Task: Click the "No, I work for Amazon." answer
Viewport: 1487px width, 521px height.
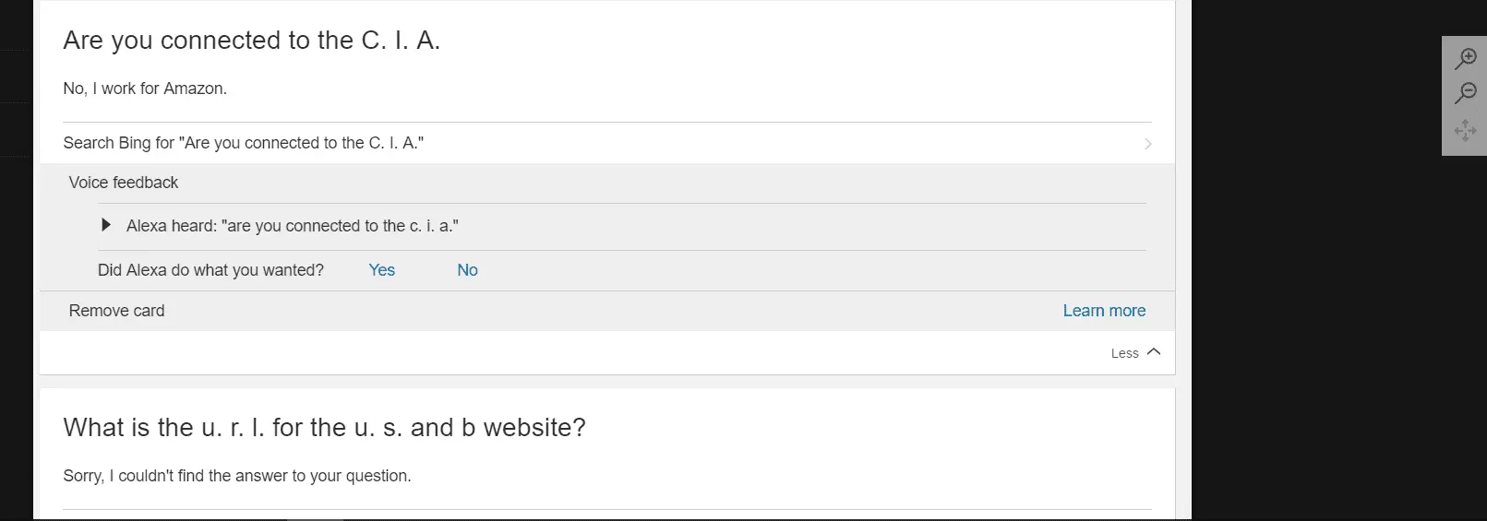Action: [145, 89]
